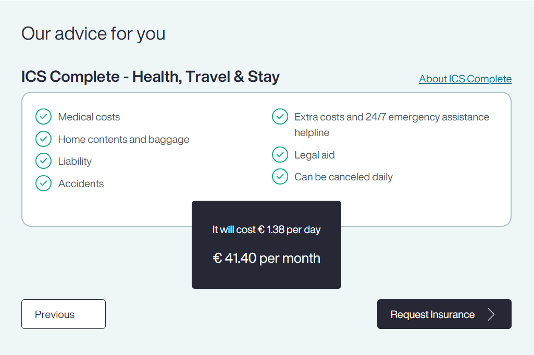Click the Liability coverage text
Viewport: 534px width, 355px height.
tap(74, 161)
